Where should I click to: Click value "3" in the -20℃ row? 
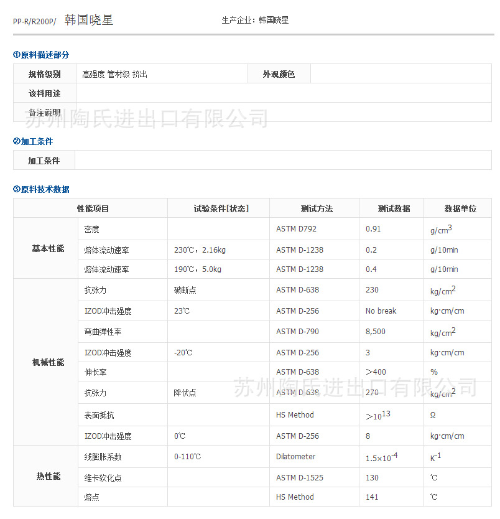(x=368, y=352)
